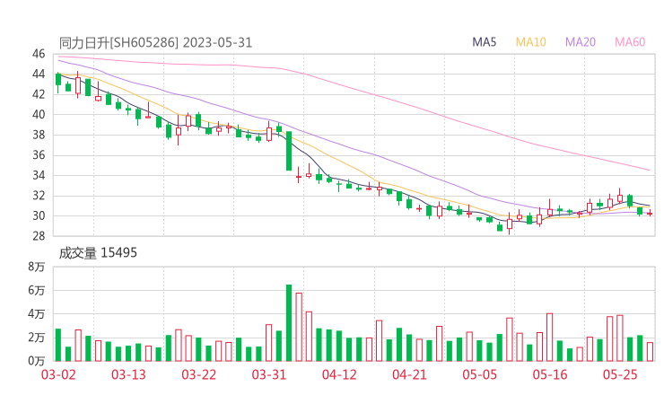Click the last candlestick on the chart
Image resolution: width=664 pixels, height=395 pixels.
[650, 213]
